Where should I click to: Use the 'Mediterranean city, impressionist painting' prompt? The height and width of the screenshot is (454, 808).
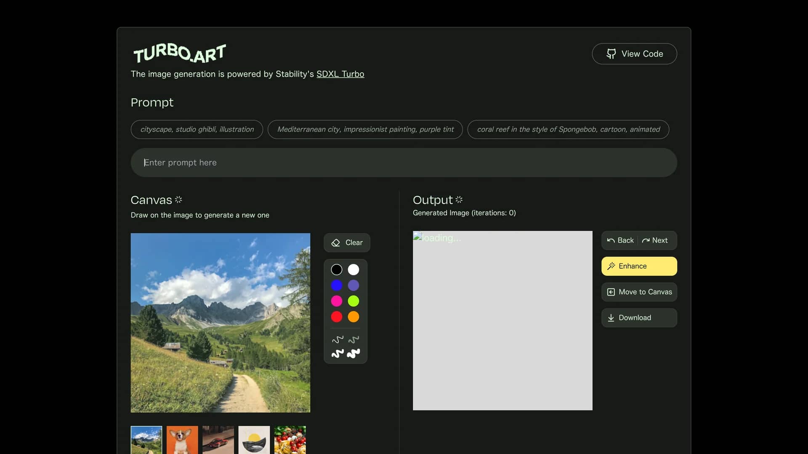pyautogui.click(x=365, y=129)
